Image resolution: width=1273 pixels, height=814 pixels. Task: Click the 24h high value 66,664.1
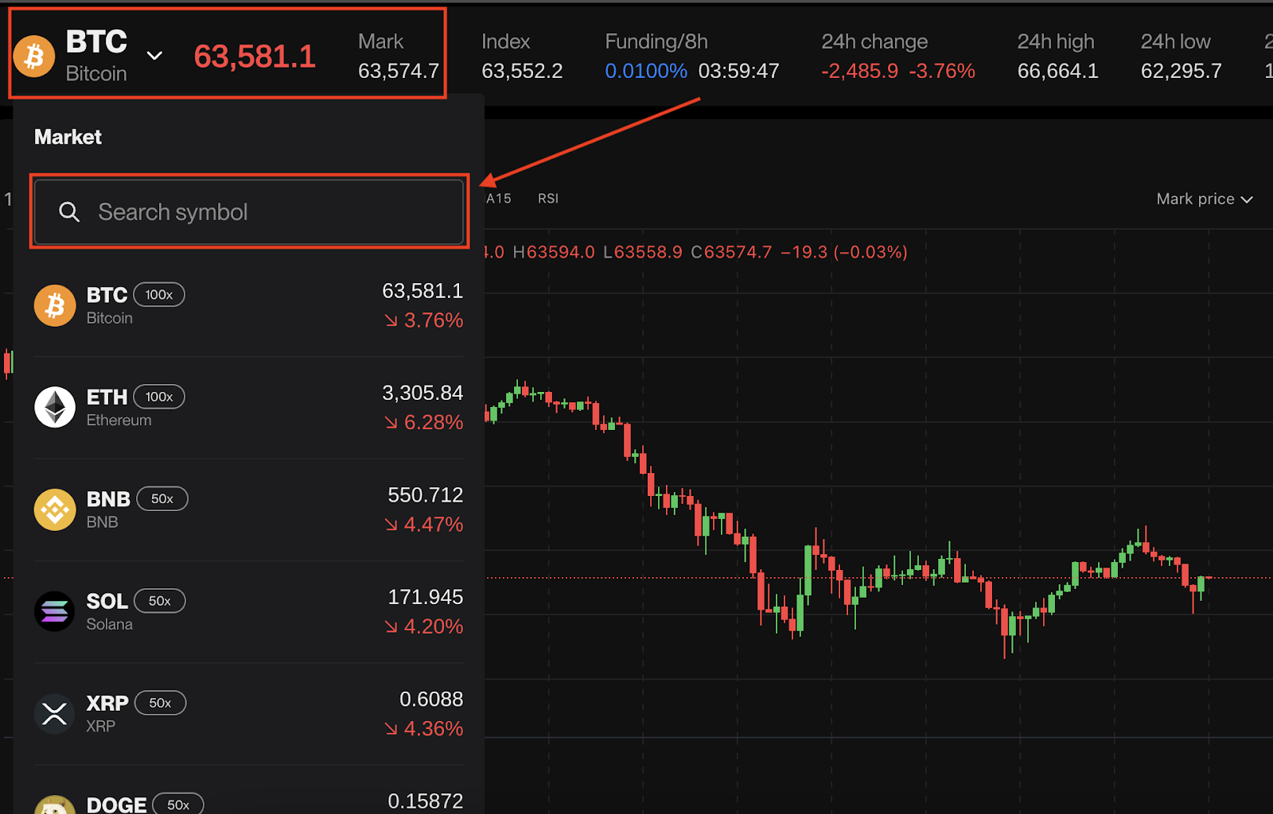tap(1058, 71)
